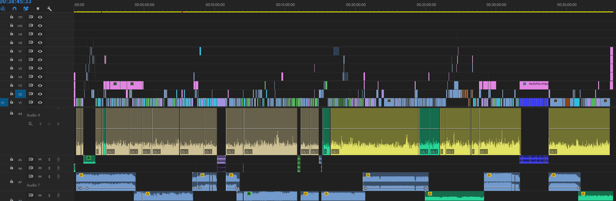This screenshot has width=616, height=201.
Task: Toggle the highlighted V2 track target
Action: 20,94
